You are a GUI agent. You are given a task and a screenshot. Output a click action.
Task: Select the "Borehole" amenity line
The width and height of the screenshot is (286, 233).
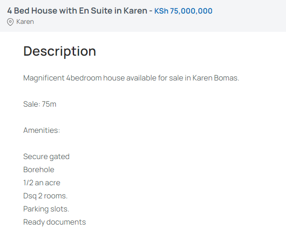39,169
